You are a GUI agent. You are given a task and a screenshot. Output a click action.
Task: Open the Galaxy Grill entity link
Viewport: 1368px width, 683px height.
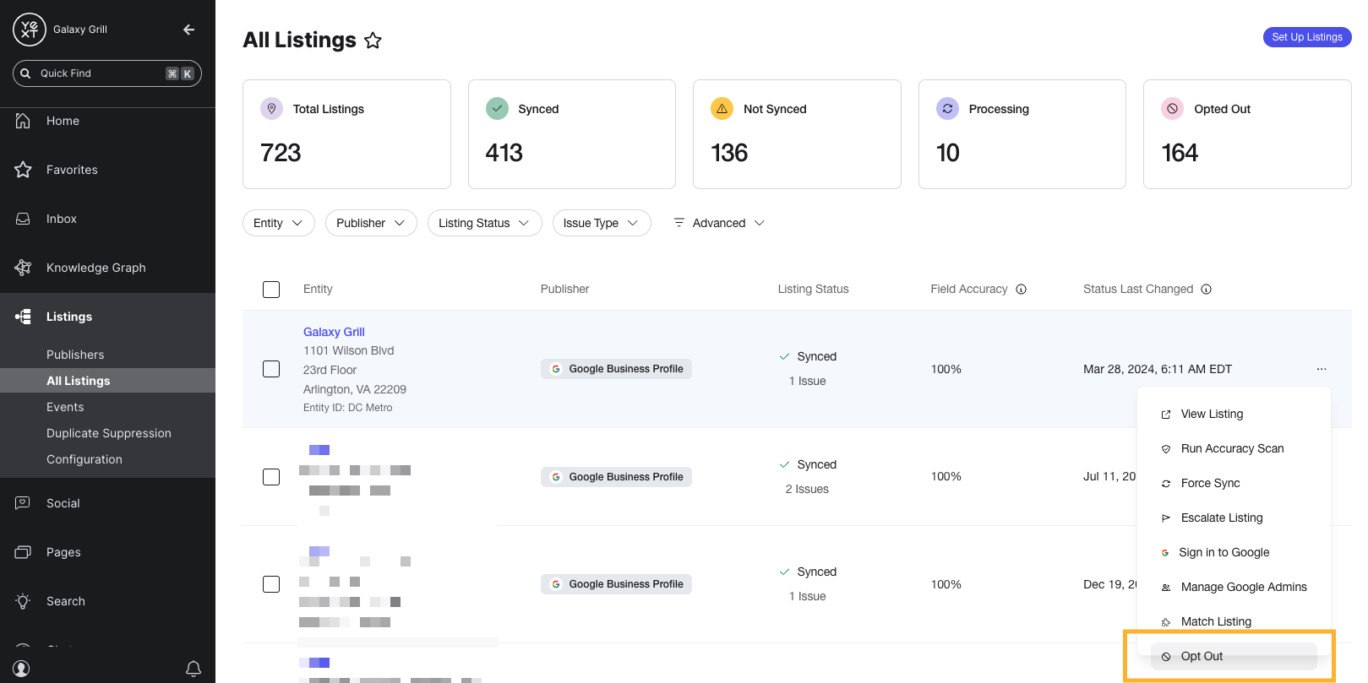tap(334, 332)
